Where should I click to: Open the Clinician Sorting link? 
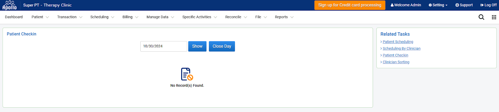point(396,62)
